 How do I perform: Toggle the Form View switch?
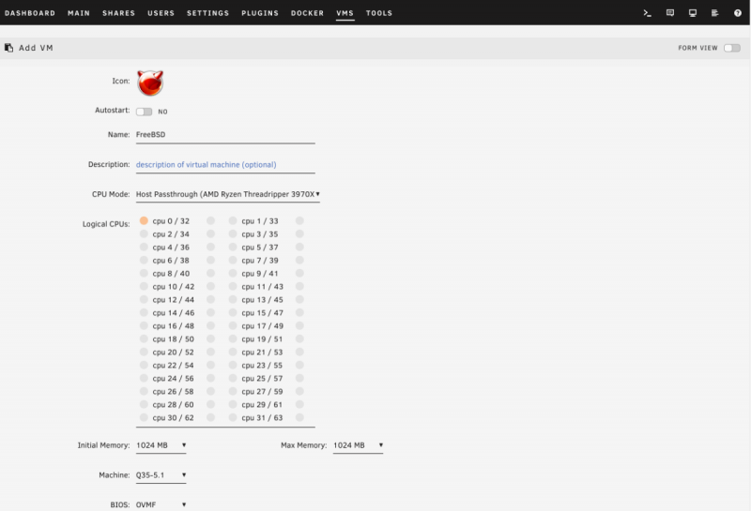[x=732, y=48]
